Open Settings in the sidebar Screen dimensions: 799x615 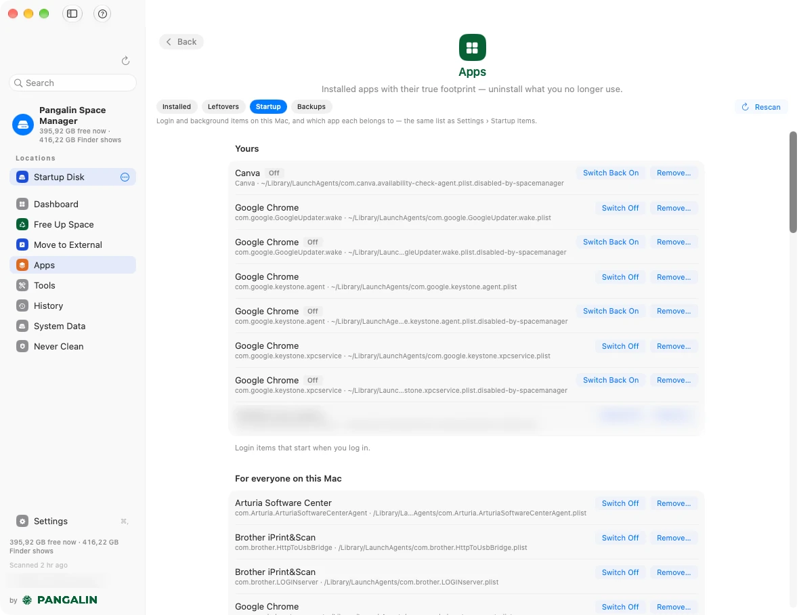(x=73, y=522)
